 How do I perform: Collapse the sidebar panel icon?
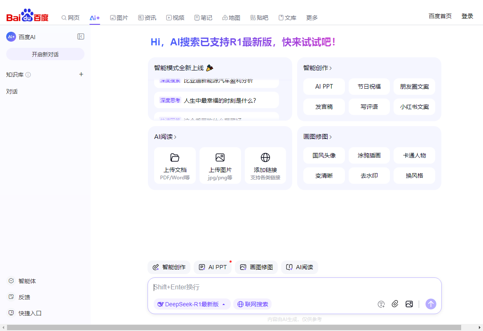pos(81,37)
